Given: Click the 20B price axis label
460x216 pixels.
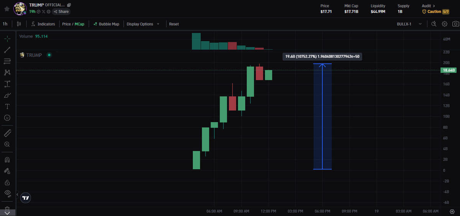Looking at the screenshot, I should 446,63.
